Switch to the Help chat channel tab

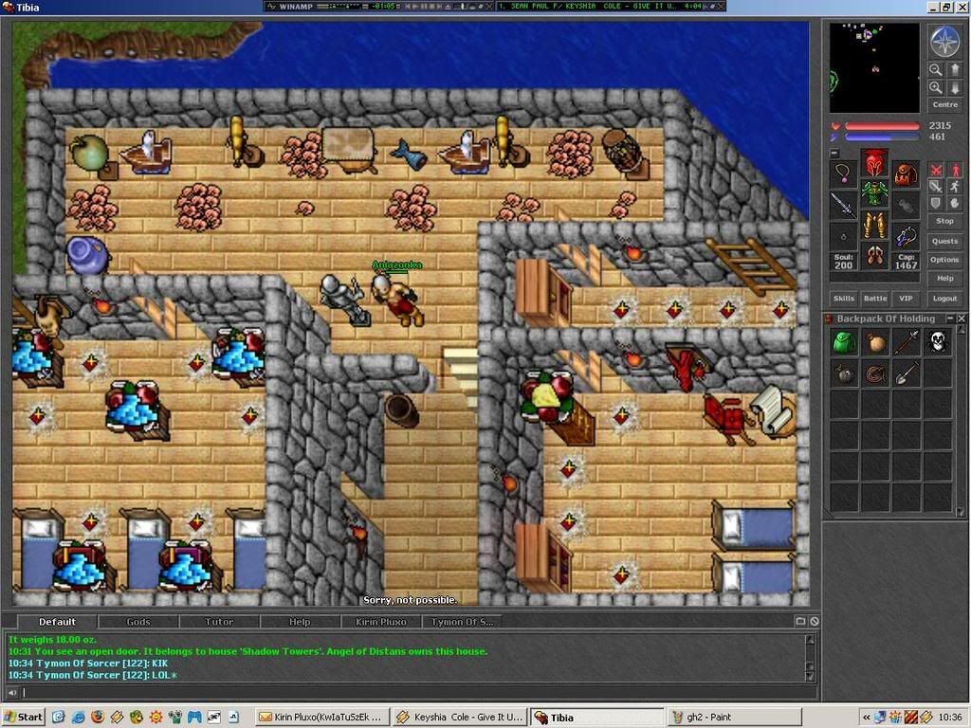tap(300, 622)
